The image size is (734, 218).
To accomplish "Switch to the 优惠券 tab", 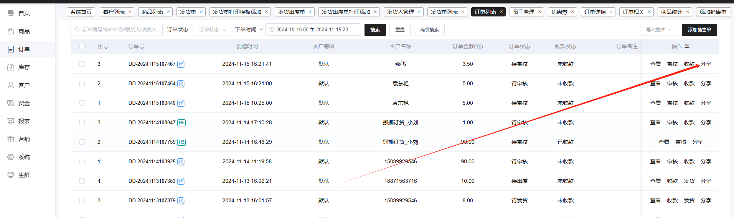I will 559,12.
